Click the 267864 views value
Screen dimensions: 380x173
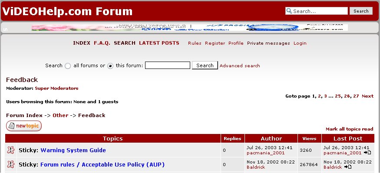309,164
